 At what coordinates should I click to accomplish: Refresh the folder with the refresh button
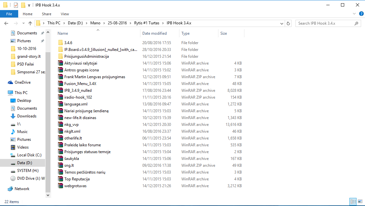(288, 23)
